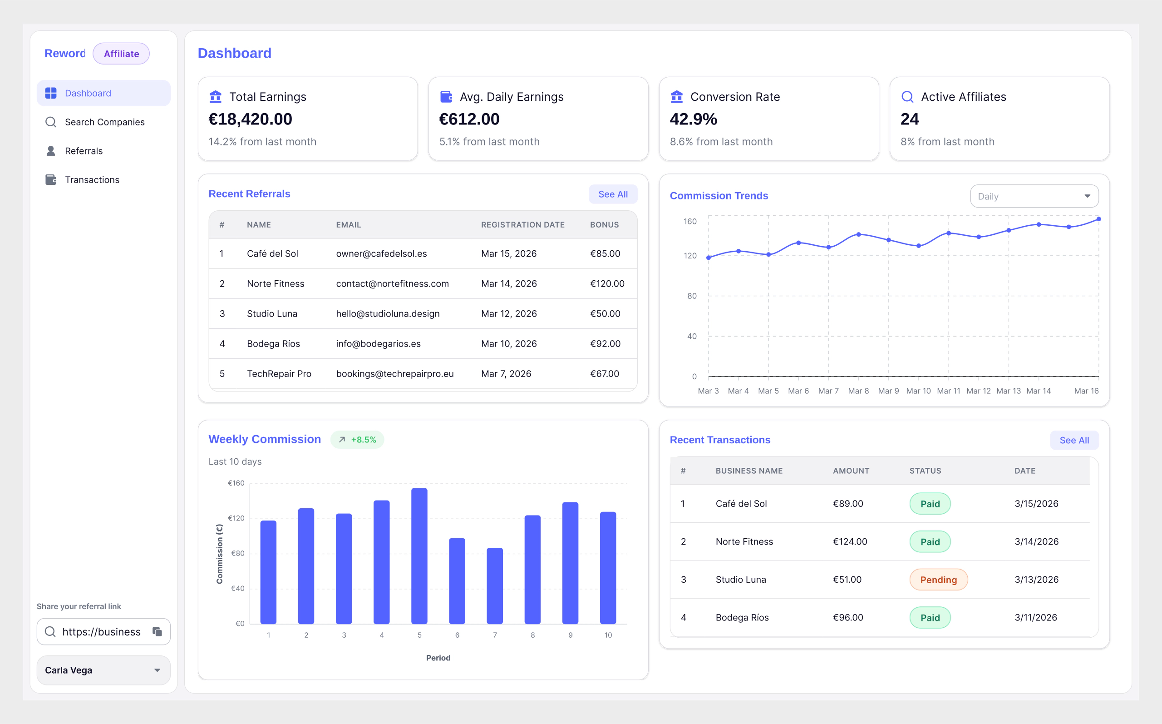Expand the Carla Vega user menu
This screenshot has height=724, width=1162.
(x=103, y=670)
